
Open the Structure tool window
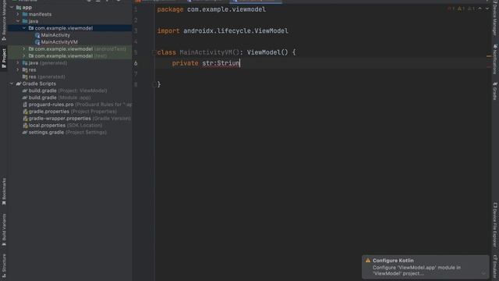coord(4,265)
